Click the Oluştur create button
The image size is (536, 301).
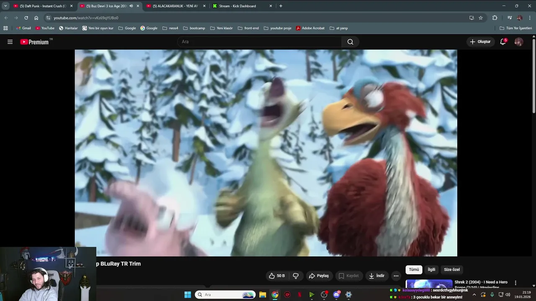480,42
